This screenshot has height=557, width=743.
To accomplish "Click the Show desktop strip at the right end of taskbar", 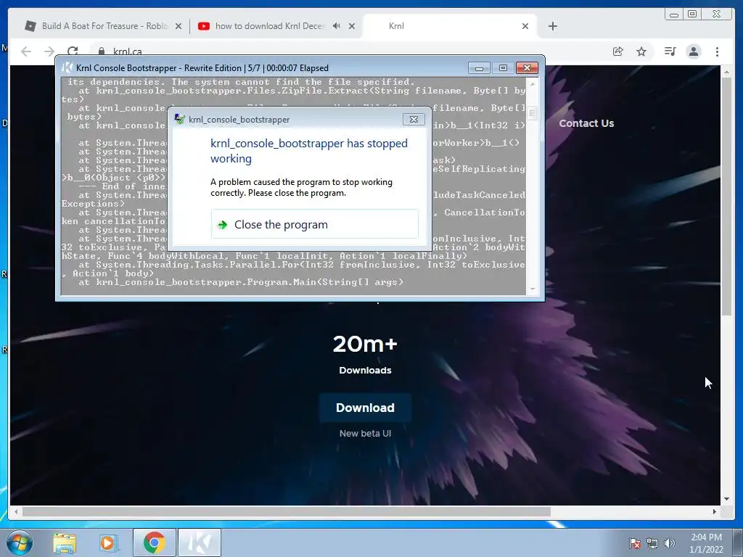I will pos(739,542).
